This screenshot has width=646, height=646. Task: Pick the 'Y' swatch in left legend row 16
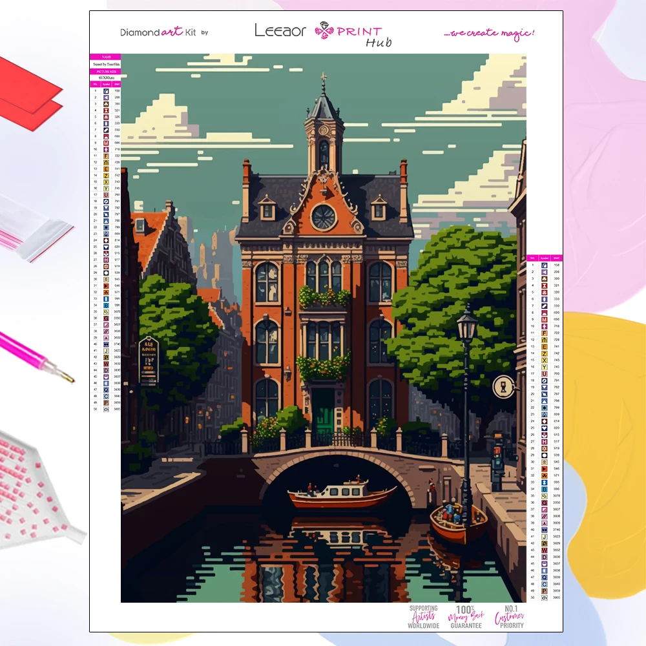[106, 188]
